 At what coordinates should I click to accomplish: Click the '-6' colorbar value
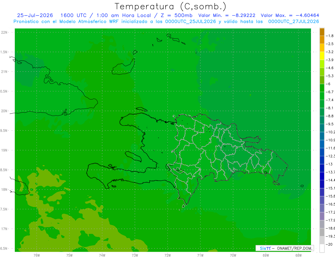pos(329,84)
